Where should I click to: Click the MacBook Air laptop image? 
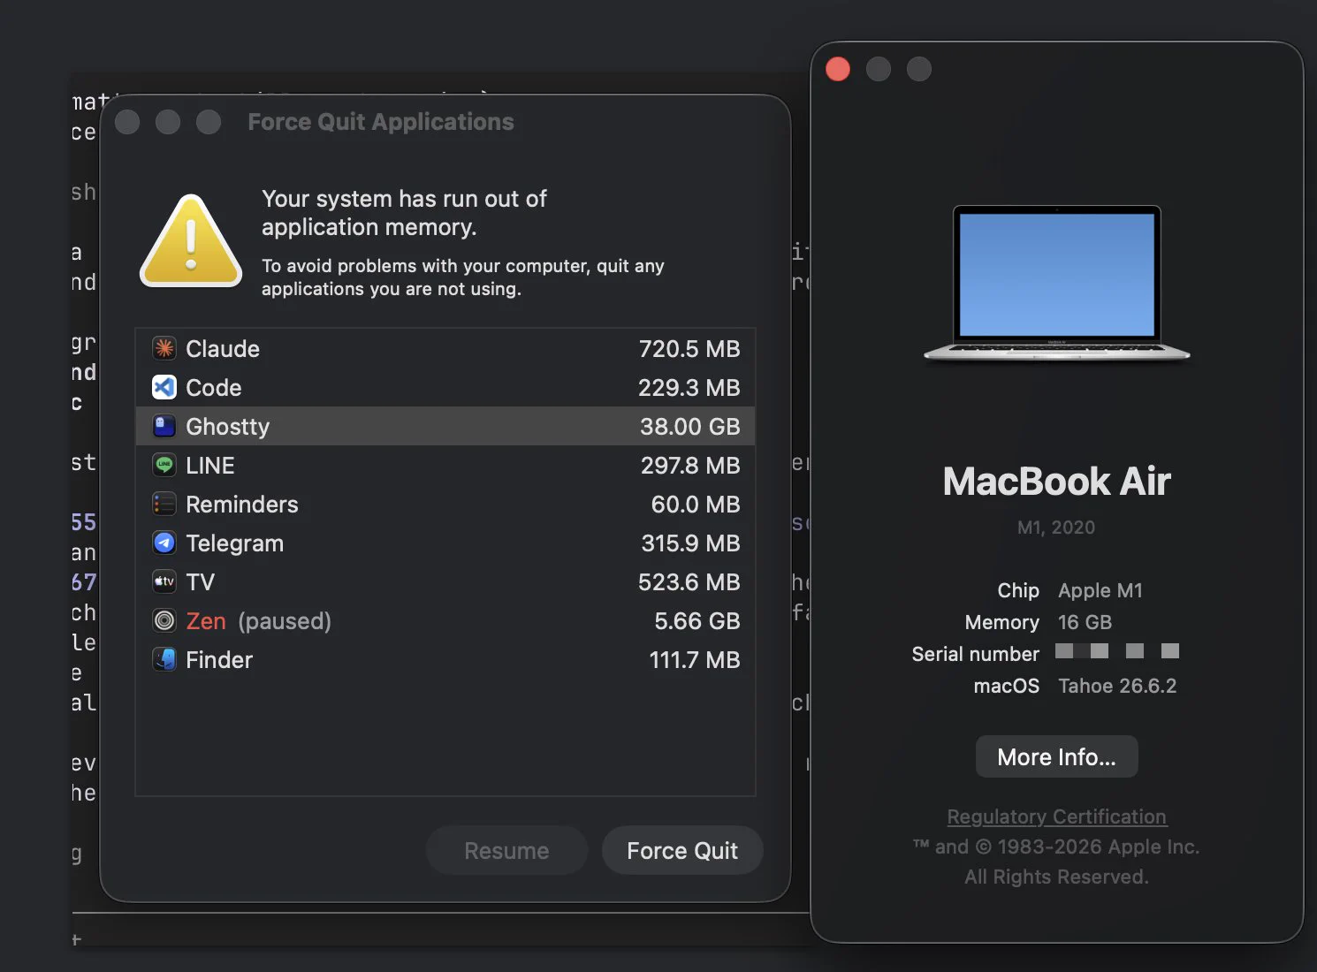1056,283
